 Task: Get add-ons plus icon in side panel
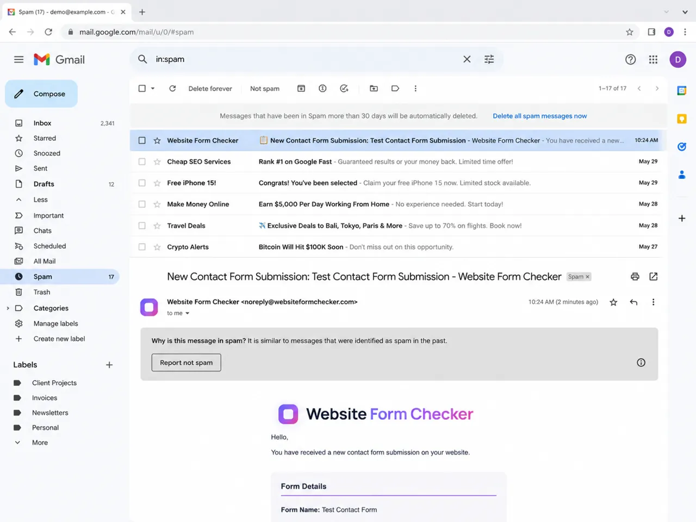681,218
